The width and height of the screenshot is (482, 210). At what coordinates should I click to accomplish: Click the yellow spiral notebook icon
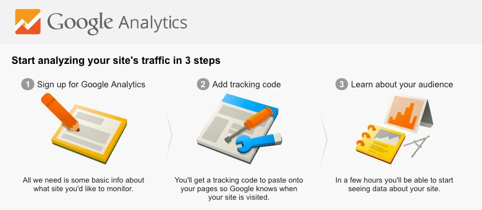point(380,143)
